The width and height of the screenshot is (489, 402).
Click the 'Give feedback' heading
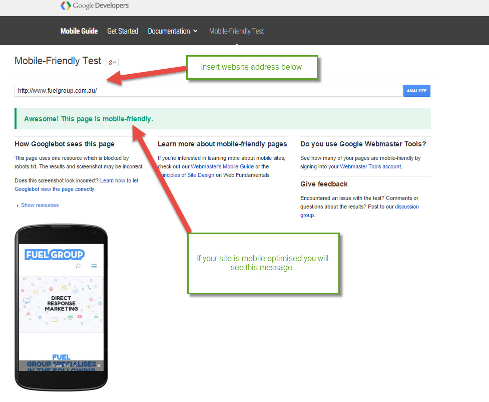tap(324, 184)
